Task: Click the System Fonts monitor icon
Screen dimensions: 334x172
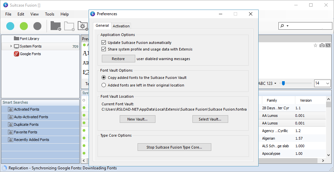Action: (17, 46)
